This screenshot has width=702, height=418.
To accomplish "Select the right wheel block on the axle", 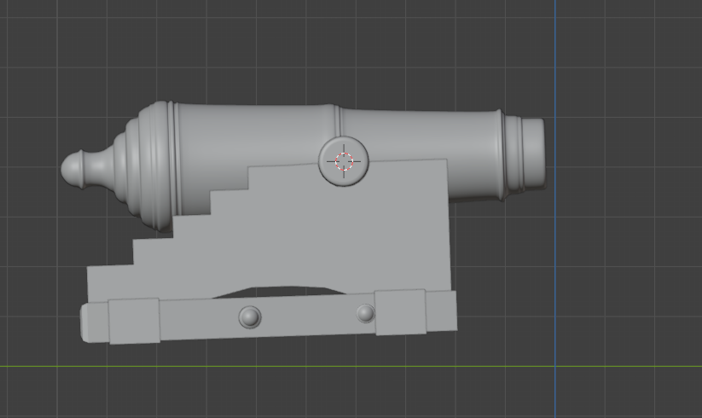I will (400, 312).
